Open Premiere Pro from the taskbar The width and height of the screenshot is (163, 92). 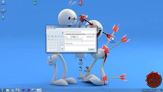(x=29, y=90)
